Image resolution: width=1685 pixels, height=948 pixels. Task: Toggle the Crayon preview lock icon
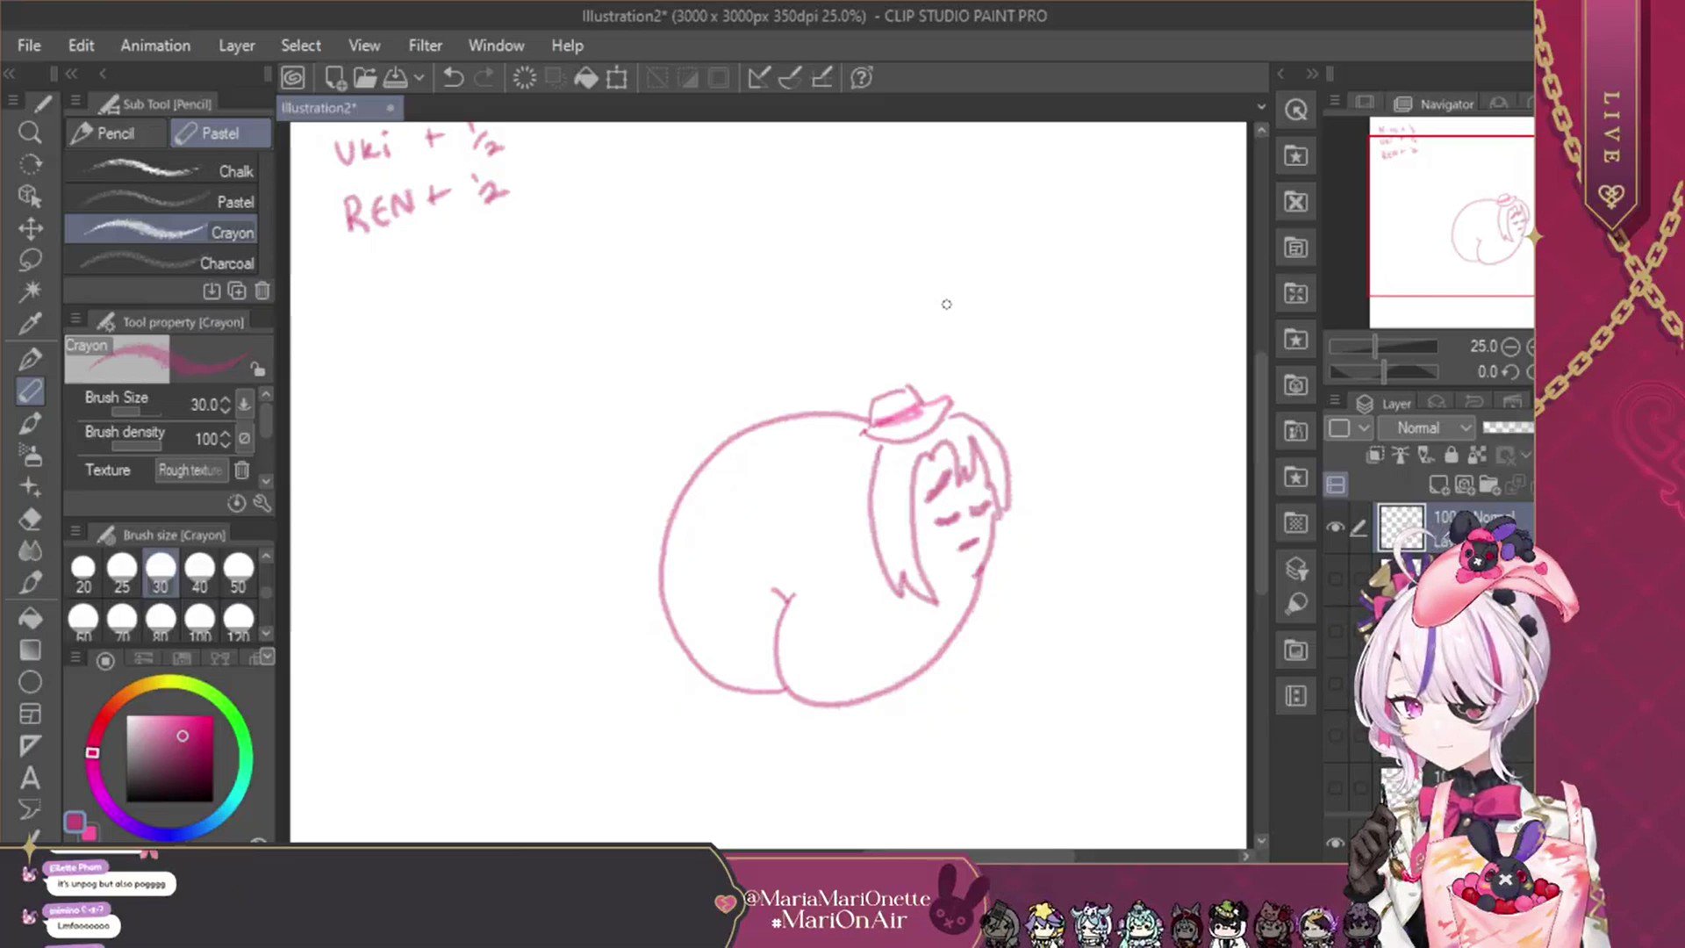tap(256, 369)
